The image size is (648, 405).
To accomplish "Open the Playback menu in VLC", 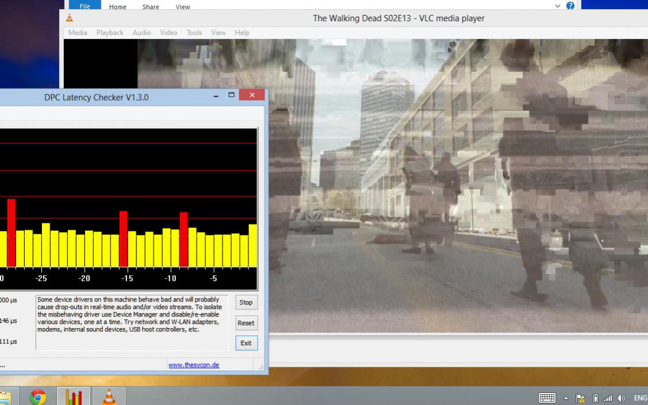I will (110, 33).
